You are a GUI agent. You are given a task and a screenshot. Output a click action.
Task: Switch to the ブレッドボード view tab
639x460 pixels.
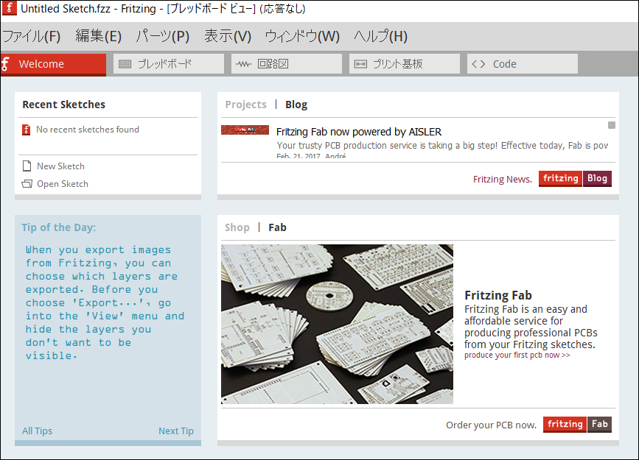pos(169,64)
